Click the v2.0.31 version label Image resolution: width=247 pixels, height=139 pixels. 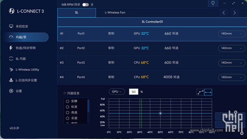pyautogui.click(x=14, y=128)
